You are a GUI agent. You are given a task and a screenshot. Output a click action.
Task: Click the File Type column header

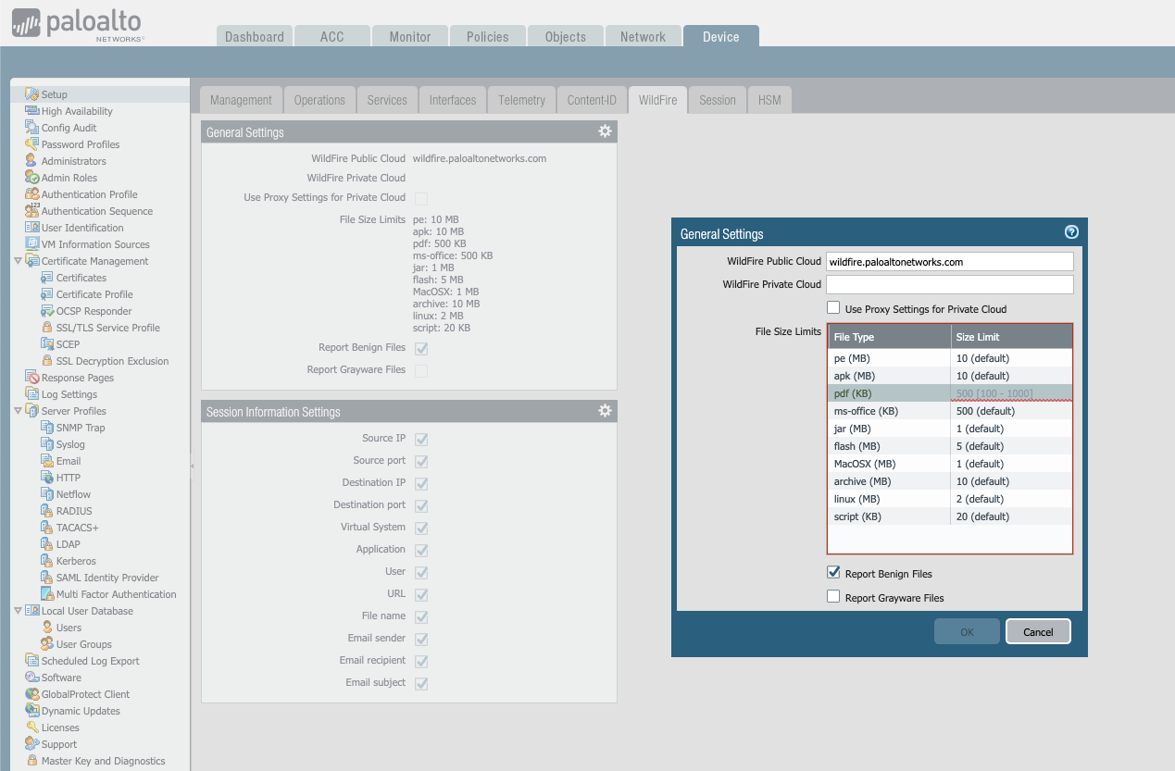pyautogui.click(x=889, y=337)
